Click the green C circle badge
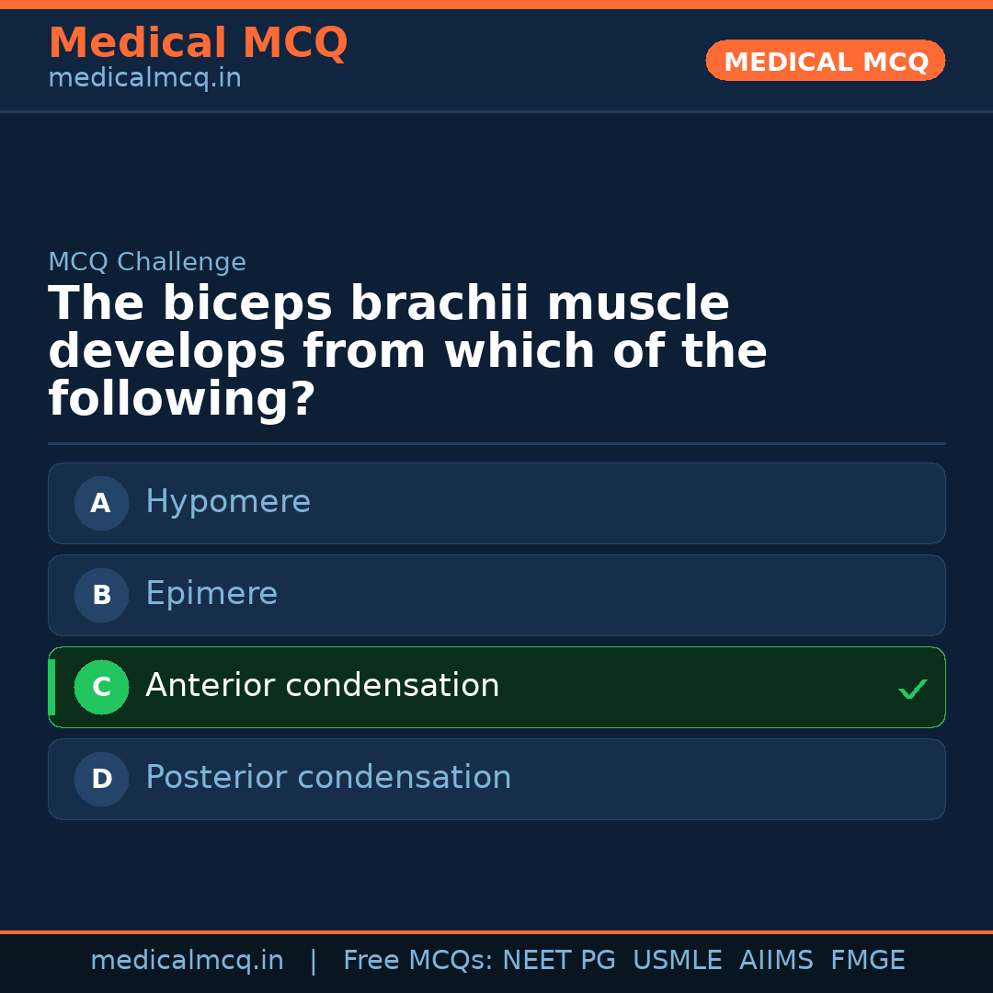 [x=101, y=687]
